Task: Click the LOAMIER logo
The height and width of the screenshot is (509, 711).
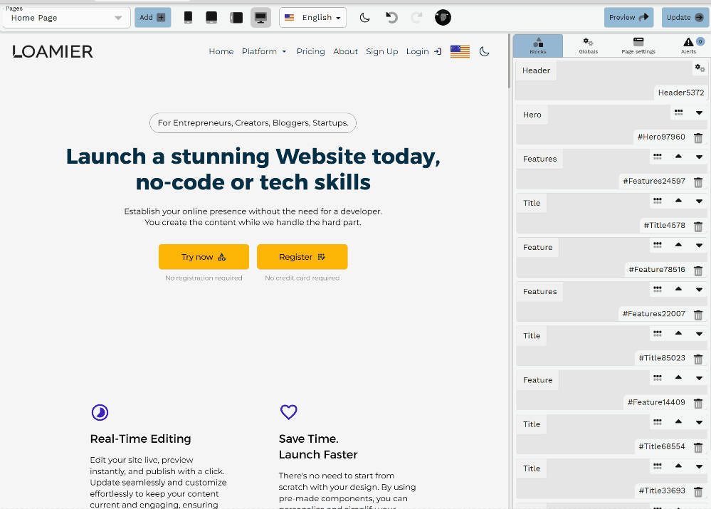Action: coord(53,51)
